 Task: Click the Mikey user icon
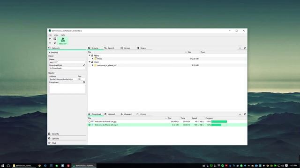pos(92,56)
